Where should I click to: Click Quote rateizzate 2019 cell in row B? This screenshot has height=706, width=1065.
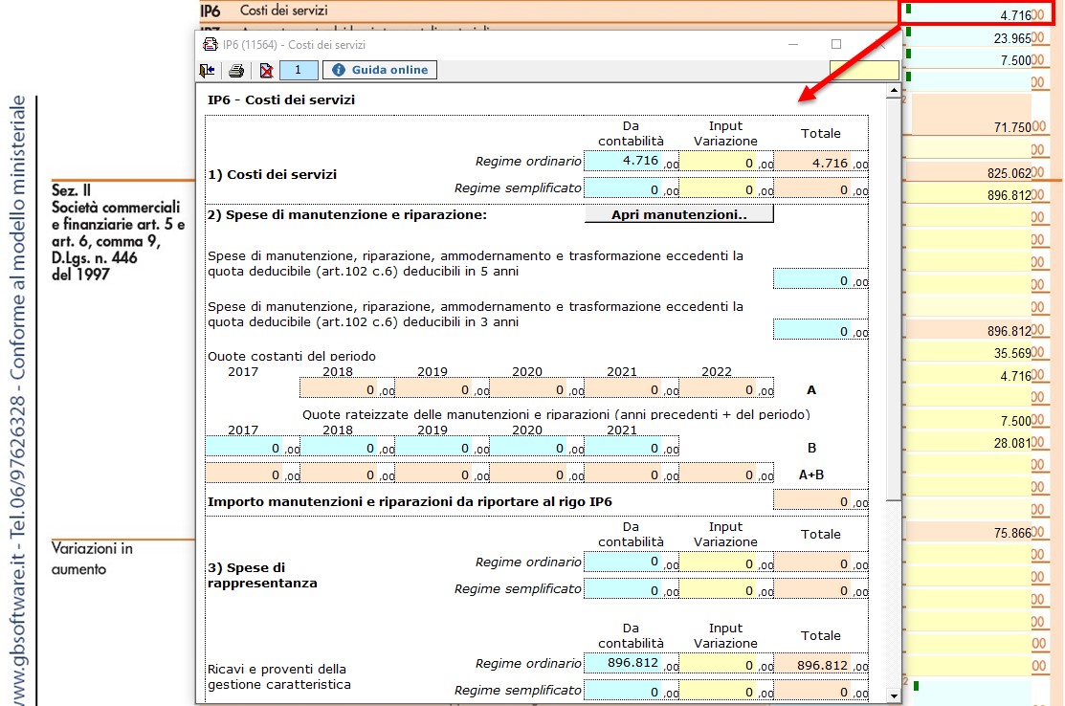(442, 447)
